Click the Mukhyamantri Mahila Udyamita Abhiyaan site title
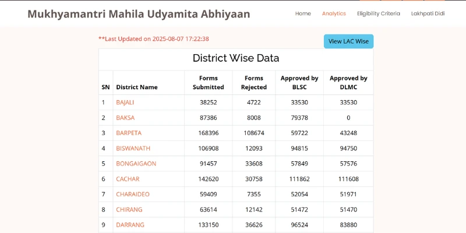The width and height of the screenshot is (466, 233). pos(139,13)
